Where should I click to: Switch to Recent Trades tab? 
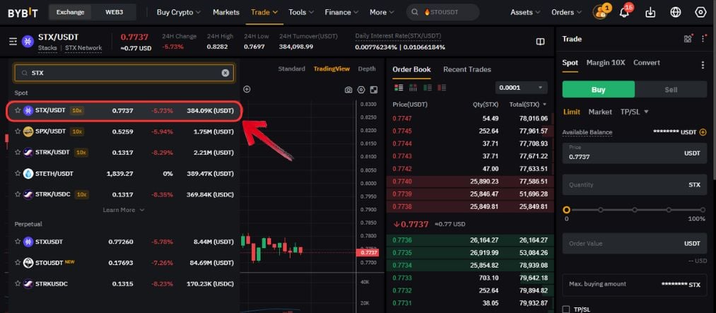467,69
